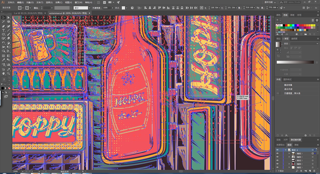Select the Type tool

[x=3, y=30]
